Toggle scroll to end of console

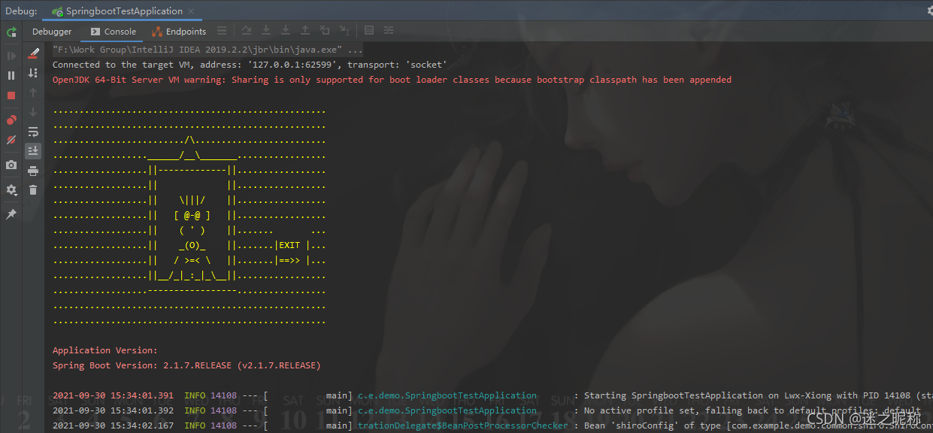(x=33, y=151)
